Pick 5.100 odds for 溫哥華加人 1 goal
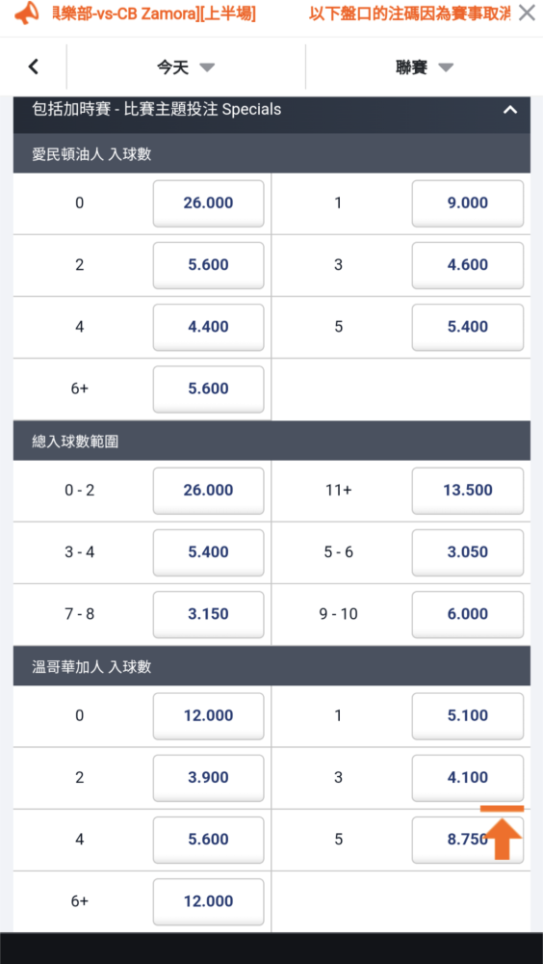Screen dimensions: 543x964 tap(468, 716)
